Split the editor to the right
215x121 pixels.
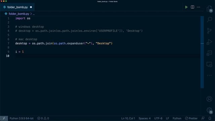(x=192, y=7)
